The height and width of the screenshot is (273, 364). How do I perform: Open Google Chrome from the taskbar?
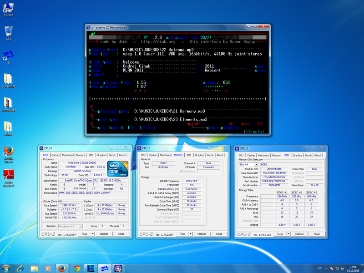click(x=76, y=268)
